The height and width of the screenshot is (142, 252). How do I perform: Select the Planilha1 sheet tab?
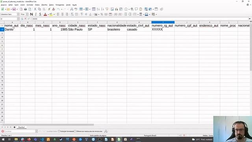pyautogui.click(x=21, y=127)
